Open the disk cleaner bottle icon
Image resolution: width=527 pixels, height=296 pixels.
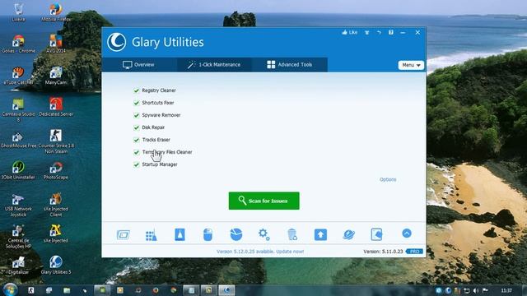click(180, 234)
